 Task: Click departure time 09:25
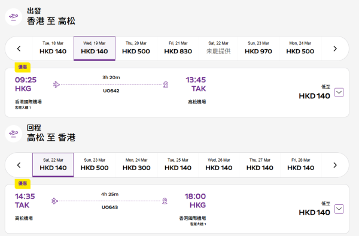click(x=26, y=80)
